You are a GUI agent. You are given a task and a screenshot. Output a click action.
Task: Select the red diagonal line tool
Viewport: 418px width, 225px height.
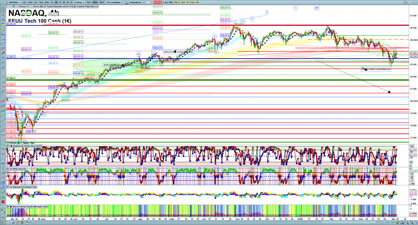pyautogui.click(x=3, y=130)
